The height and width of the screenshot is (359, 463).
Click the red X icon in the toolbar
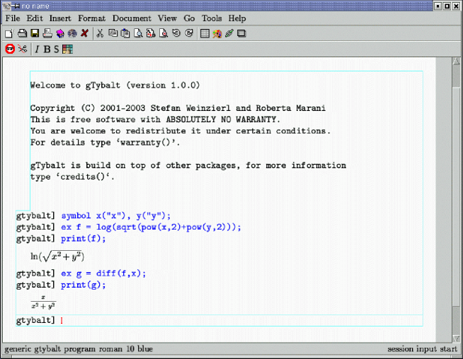click(85, 33)
